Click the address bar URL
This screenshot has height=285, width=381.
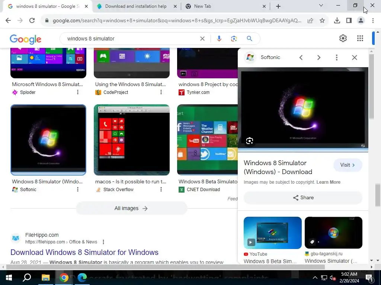pyautogui.click(x=177, y=21)
